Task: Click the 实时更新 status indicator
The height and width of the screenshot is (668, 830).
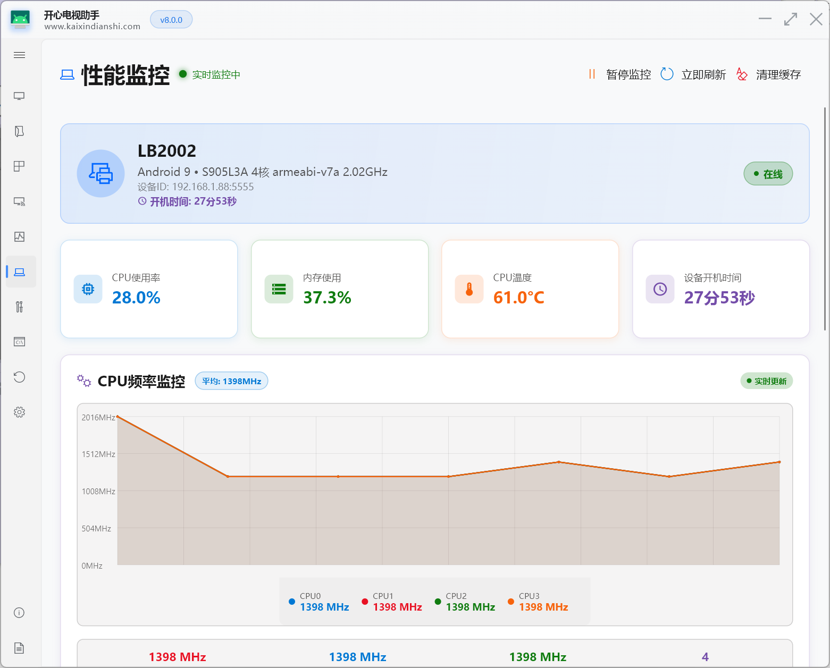Action: coord(766,381)
